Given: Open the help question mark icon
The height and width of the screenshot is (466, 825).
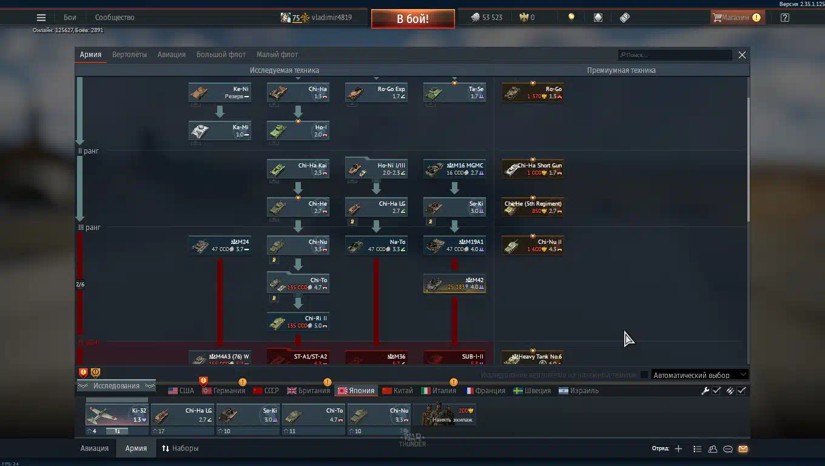Looking at the screenshot, I should click(x=785, y=18).
